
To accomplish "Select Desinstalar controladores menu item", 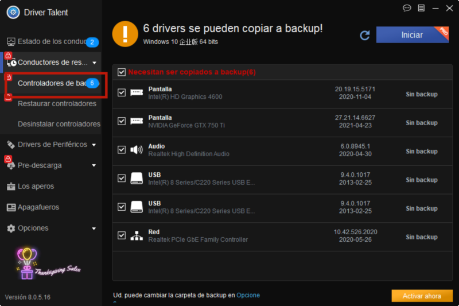I will (59, 124).
